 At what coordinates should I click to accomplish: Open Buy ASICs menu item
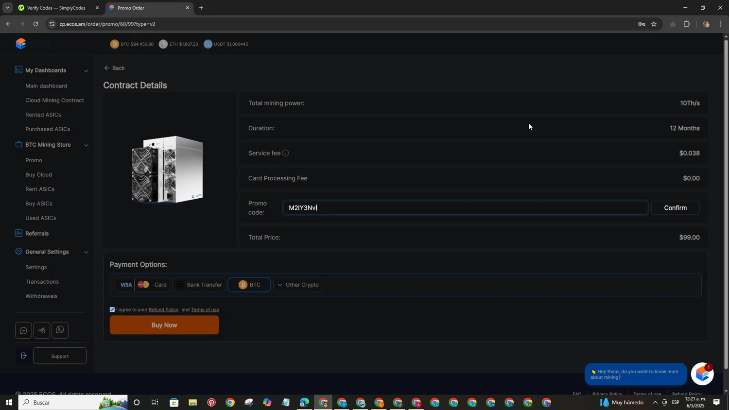tap(39, 204)
